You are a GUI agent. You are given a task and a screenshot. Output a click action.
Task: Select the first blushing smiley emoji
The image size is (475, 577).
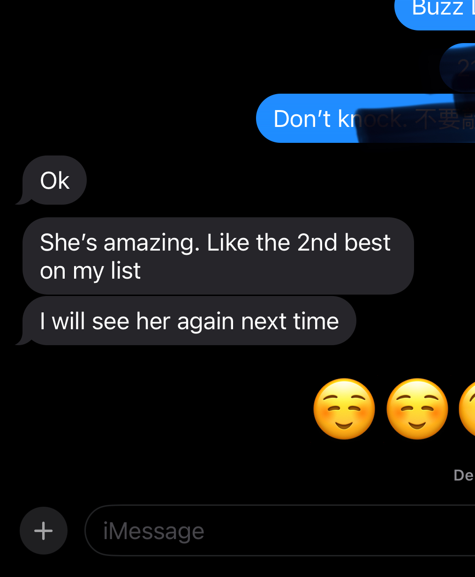344,409
